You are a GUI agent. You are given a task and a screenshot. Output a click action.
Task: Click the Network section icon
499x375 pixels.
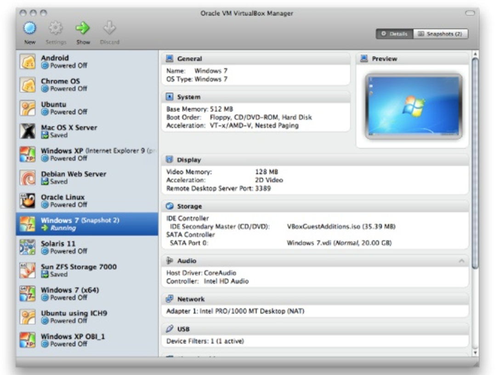tap(170, 299)
